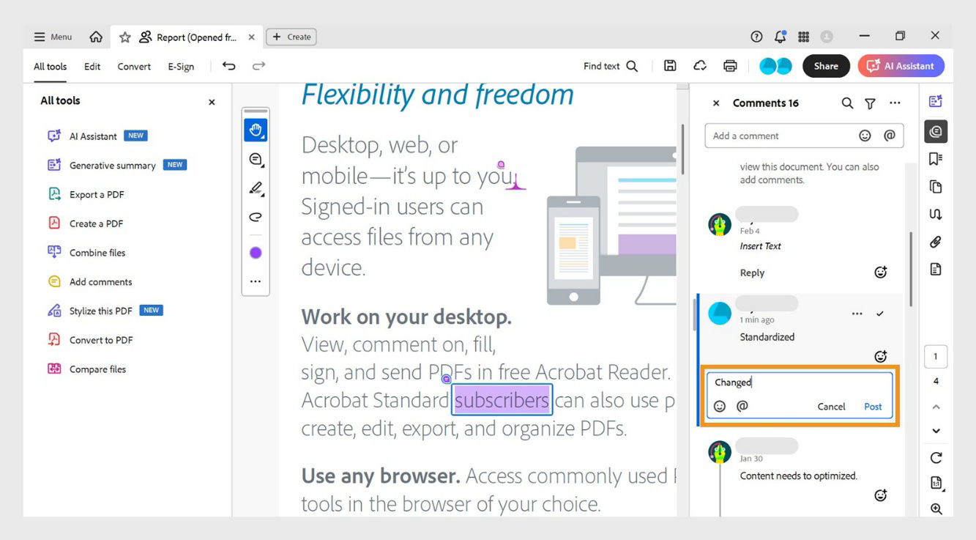This screenshot has height=540, width=976.
Task: Click Reply under the Insert Text comment
Action: (752, 273)
